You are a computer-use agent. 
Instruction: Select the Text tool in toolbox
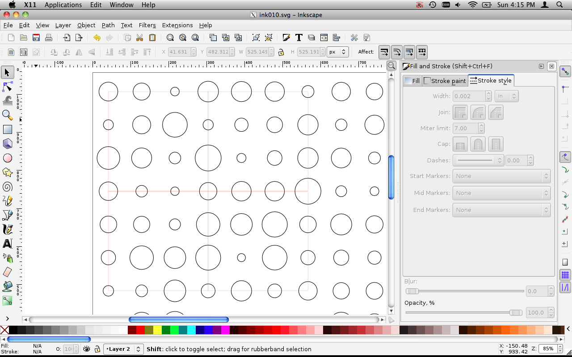click(x=7, y=244)
